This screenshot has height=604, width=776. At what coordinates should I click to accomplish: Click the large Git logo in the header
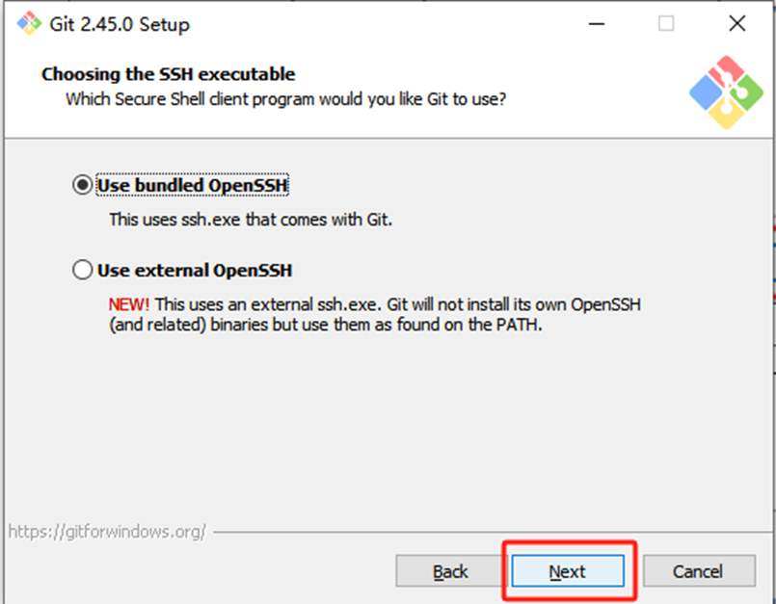727,92
